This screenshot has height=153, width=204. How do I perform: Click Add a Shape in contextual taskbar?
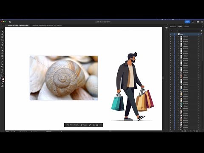click(73, 125)
